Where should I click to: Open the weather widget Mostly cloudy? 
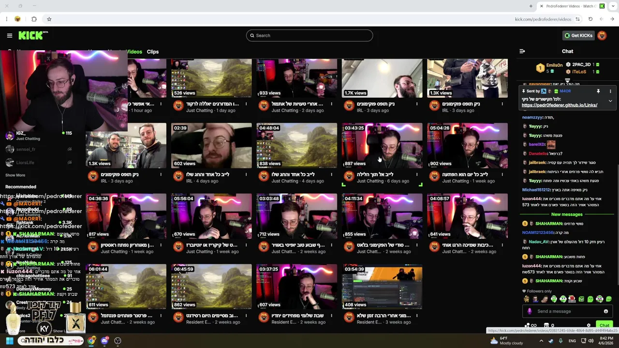point(506,341)
